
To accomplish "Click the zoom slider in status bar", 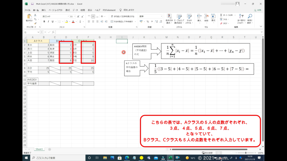I will point(246,153).
